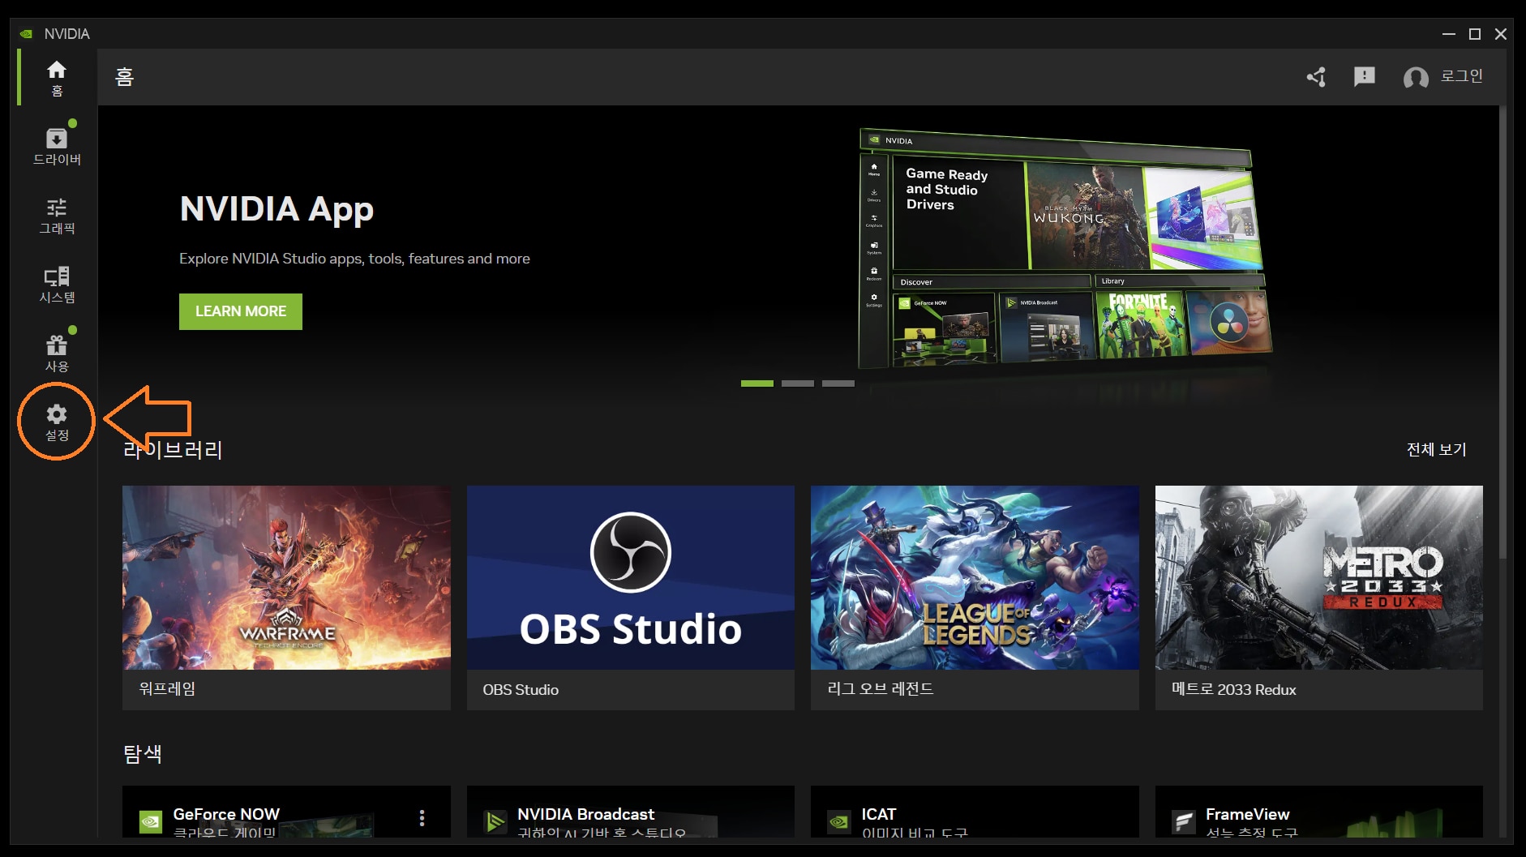Open the Warframe game thumbnail
The height and width of the screenshot is (857, 1526).
click(286, 577)
